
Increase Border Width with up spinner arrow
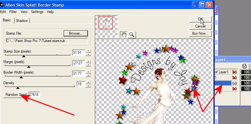tap(88, 72)
